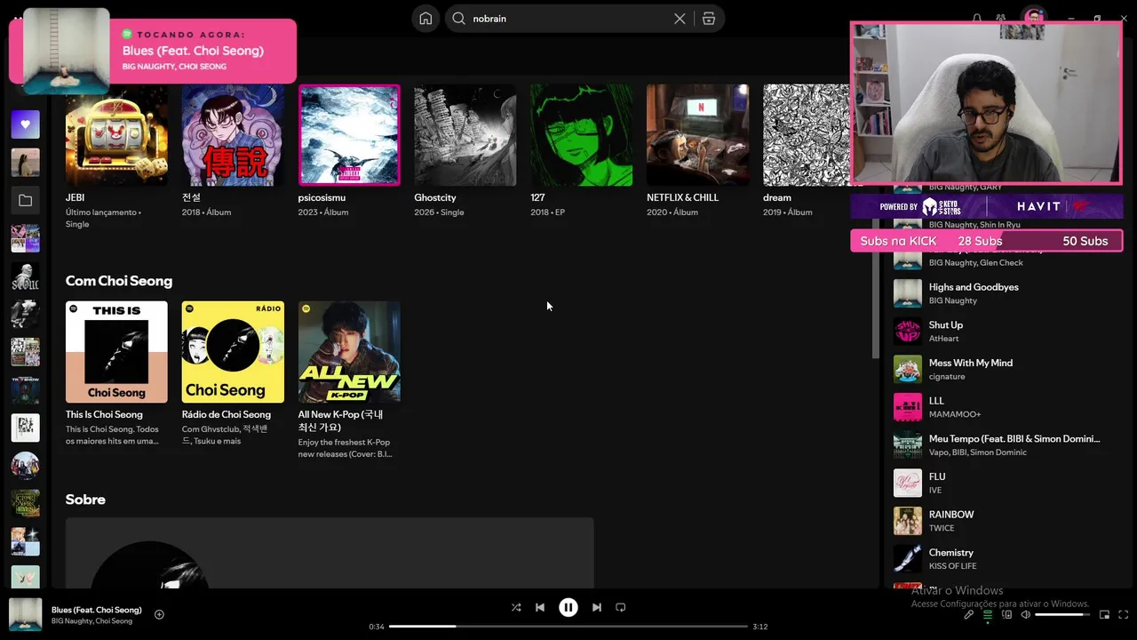Open All New K-Pop playlist

pos(349,352)
